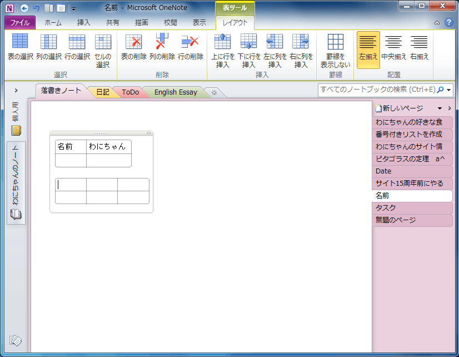Open the 日記 section tab
Viewport: 459px width, 357px height.
pyautogui.click(x=103, y=92)
